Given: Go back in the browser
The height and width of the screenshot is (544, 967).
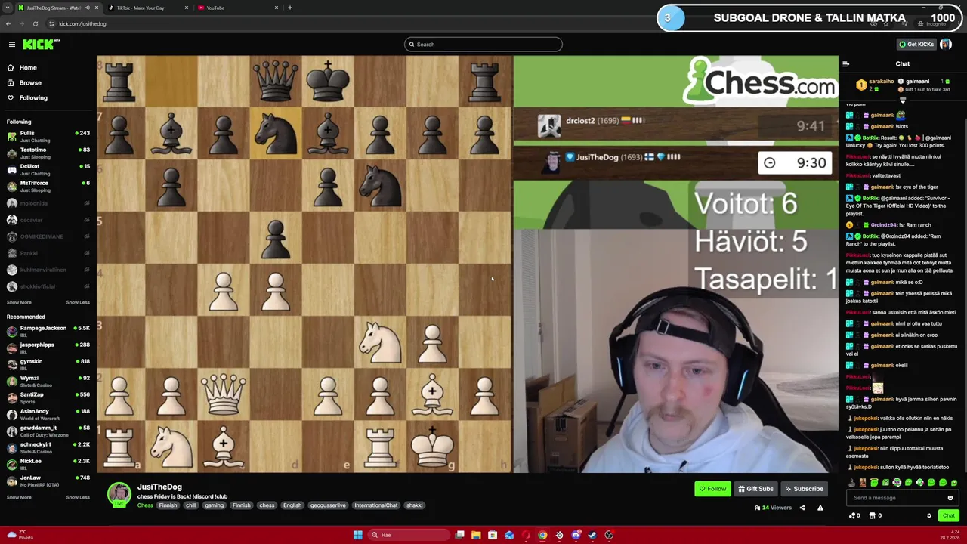Looking at the screenshot, I should click(8, 23).
